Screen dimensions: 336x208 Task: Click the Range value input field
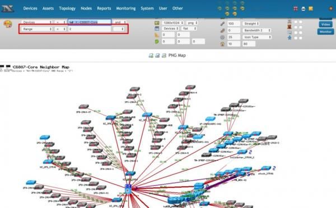(90, 29)
